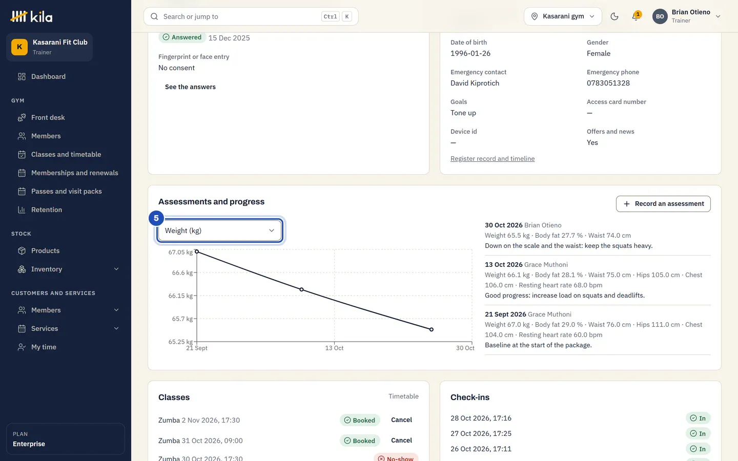Click Record an assessment button
Viewport: 738px width, 461px height.
click(x=663, y=204)
